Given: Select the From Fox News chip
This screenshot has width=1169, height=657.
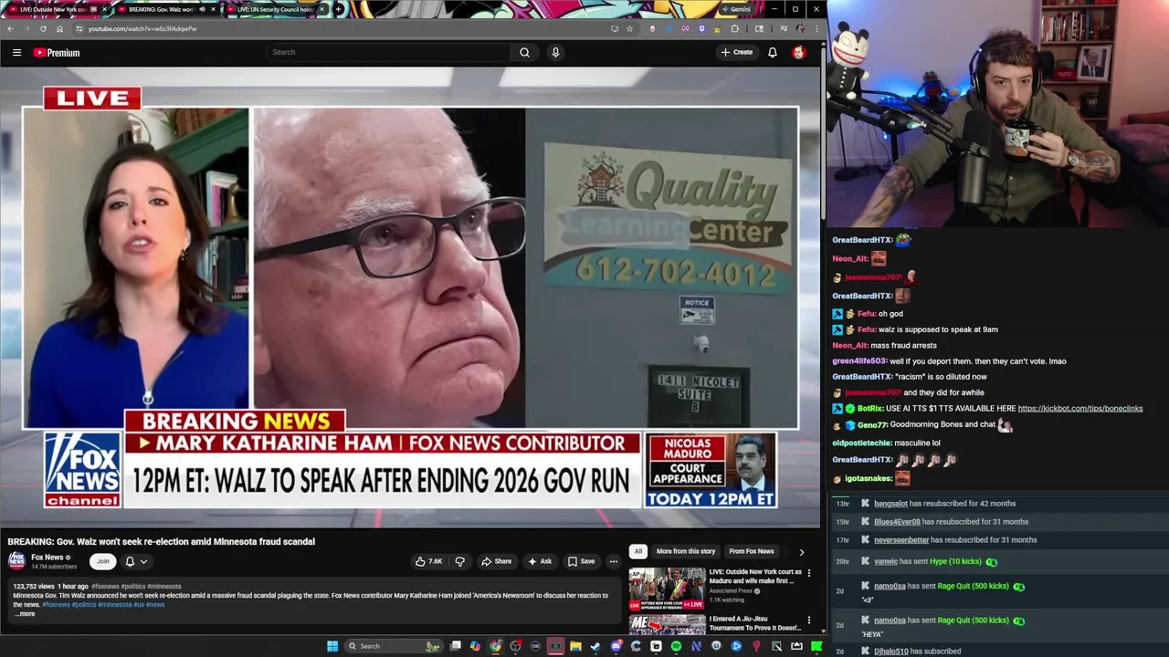Looking at the screenshot, I should [752, 551].
